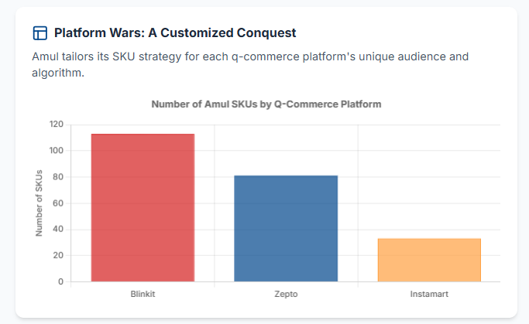
Task: Click the "60" y-axis tick value
Action: (x=58, y=203)
